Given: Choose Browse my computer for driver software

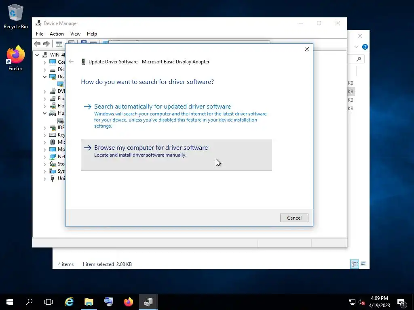Looking at the screenshot, I should (x=176, y=155).
